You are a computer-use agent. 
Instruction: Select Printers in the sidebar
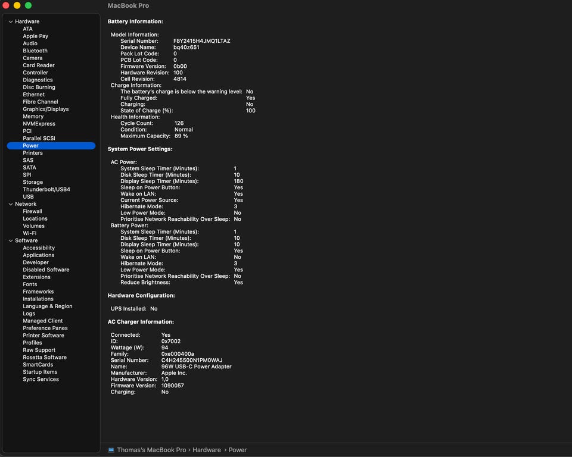tap(33, 153)
